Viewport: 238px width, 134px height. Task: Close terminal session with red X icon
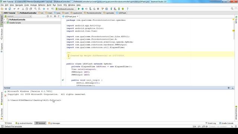tap(6, 95)
